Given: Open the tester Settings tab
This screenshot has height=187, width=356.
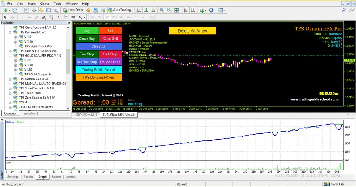Looking at the screenshot, I should 13,177.
